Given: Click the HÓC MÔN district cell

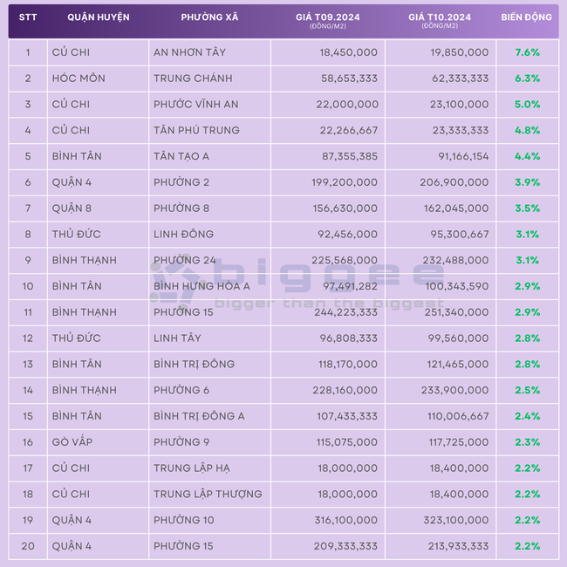Looking at the screenshot, I should tap(98, 79).
